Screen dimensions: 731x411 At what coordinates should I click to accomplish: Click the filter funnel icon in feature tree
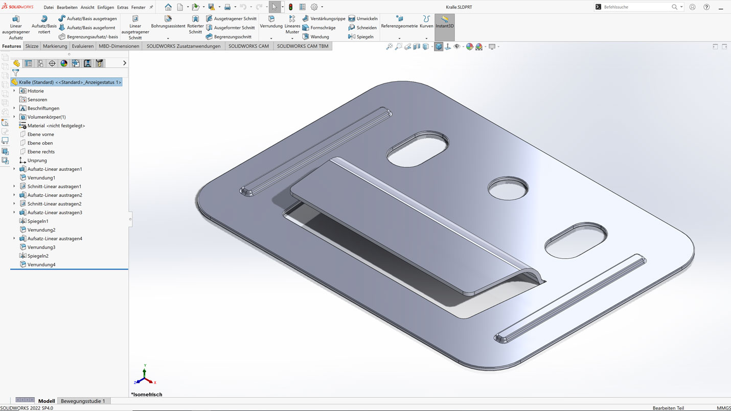pyautogui.click(x=16, y=73)
